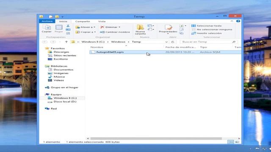Refresh the Temp folder
The width and height of the screenshot is (271, 152).
(x=173, y=42)
